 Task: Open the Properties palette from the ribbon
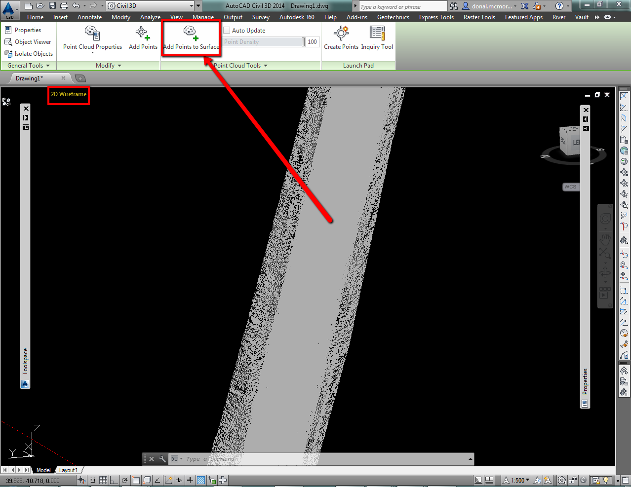pos(23,30)
